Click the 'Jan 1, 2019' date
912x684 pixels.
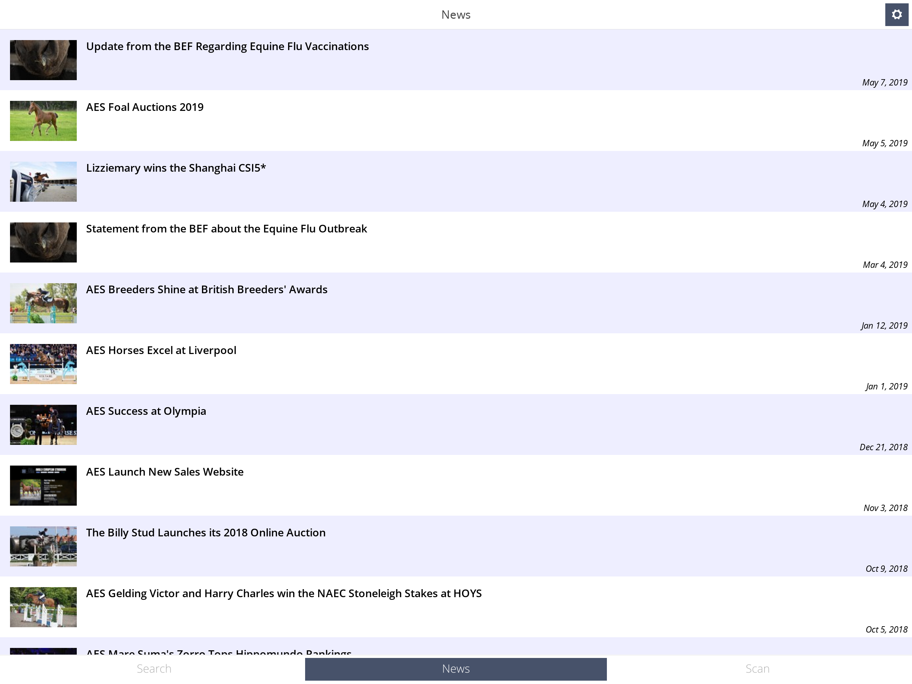(x=886, y=386)
